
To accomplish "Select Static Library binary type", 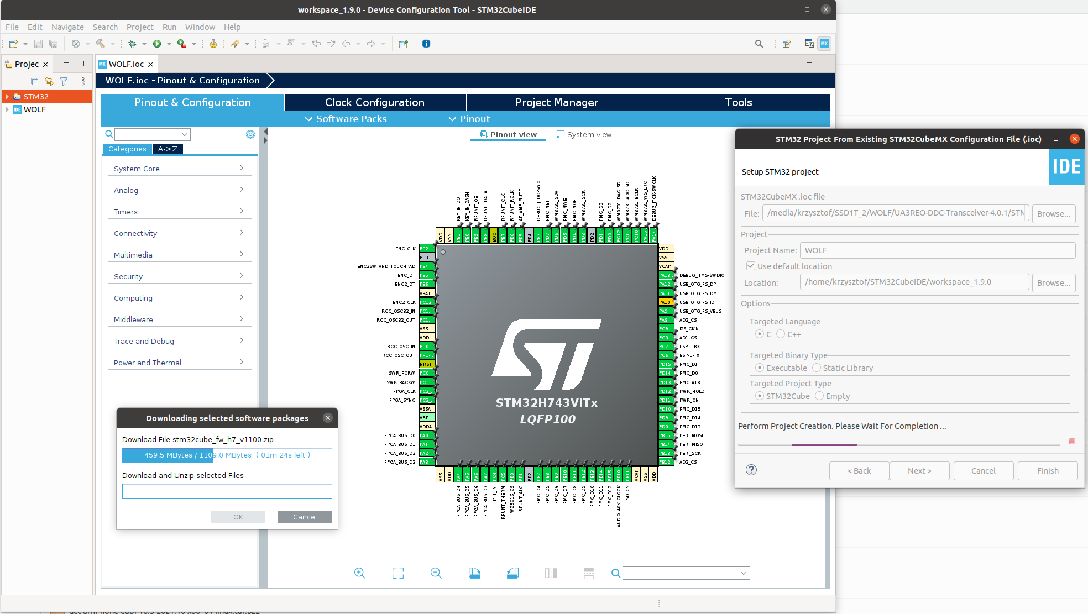I will 817,368.
